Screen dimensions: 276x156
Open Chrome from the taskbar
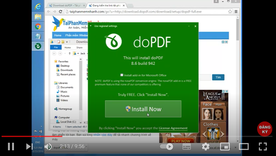click(x=38, y=27)
